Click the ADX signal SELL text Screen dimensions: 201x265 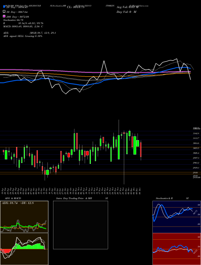point(23,36)
